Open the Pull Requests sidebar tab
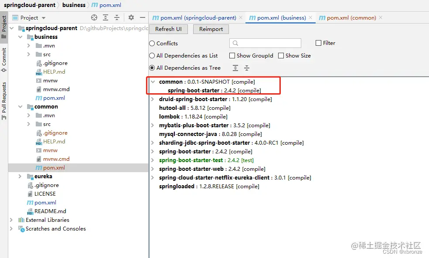Screen dimensions: 429x258 pyautogui.click(x=4, y=101)
